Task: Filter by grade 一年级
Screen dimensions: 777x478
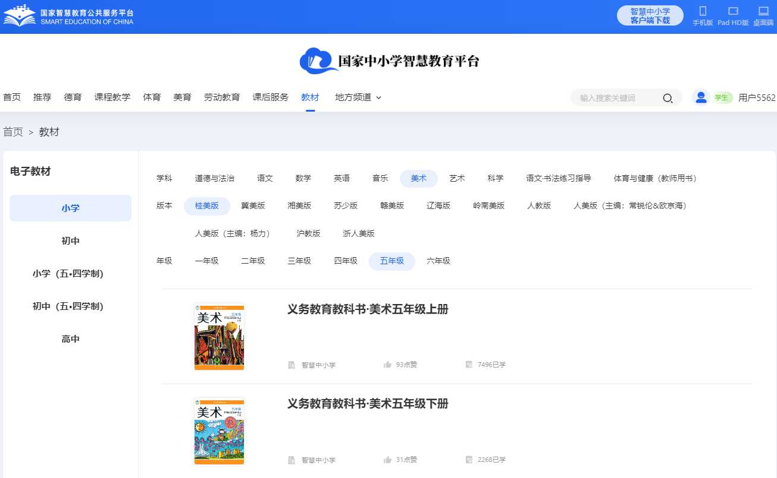Action: (x=207, y=261)
